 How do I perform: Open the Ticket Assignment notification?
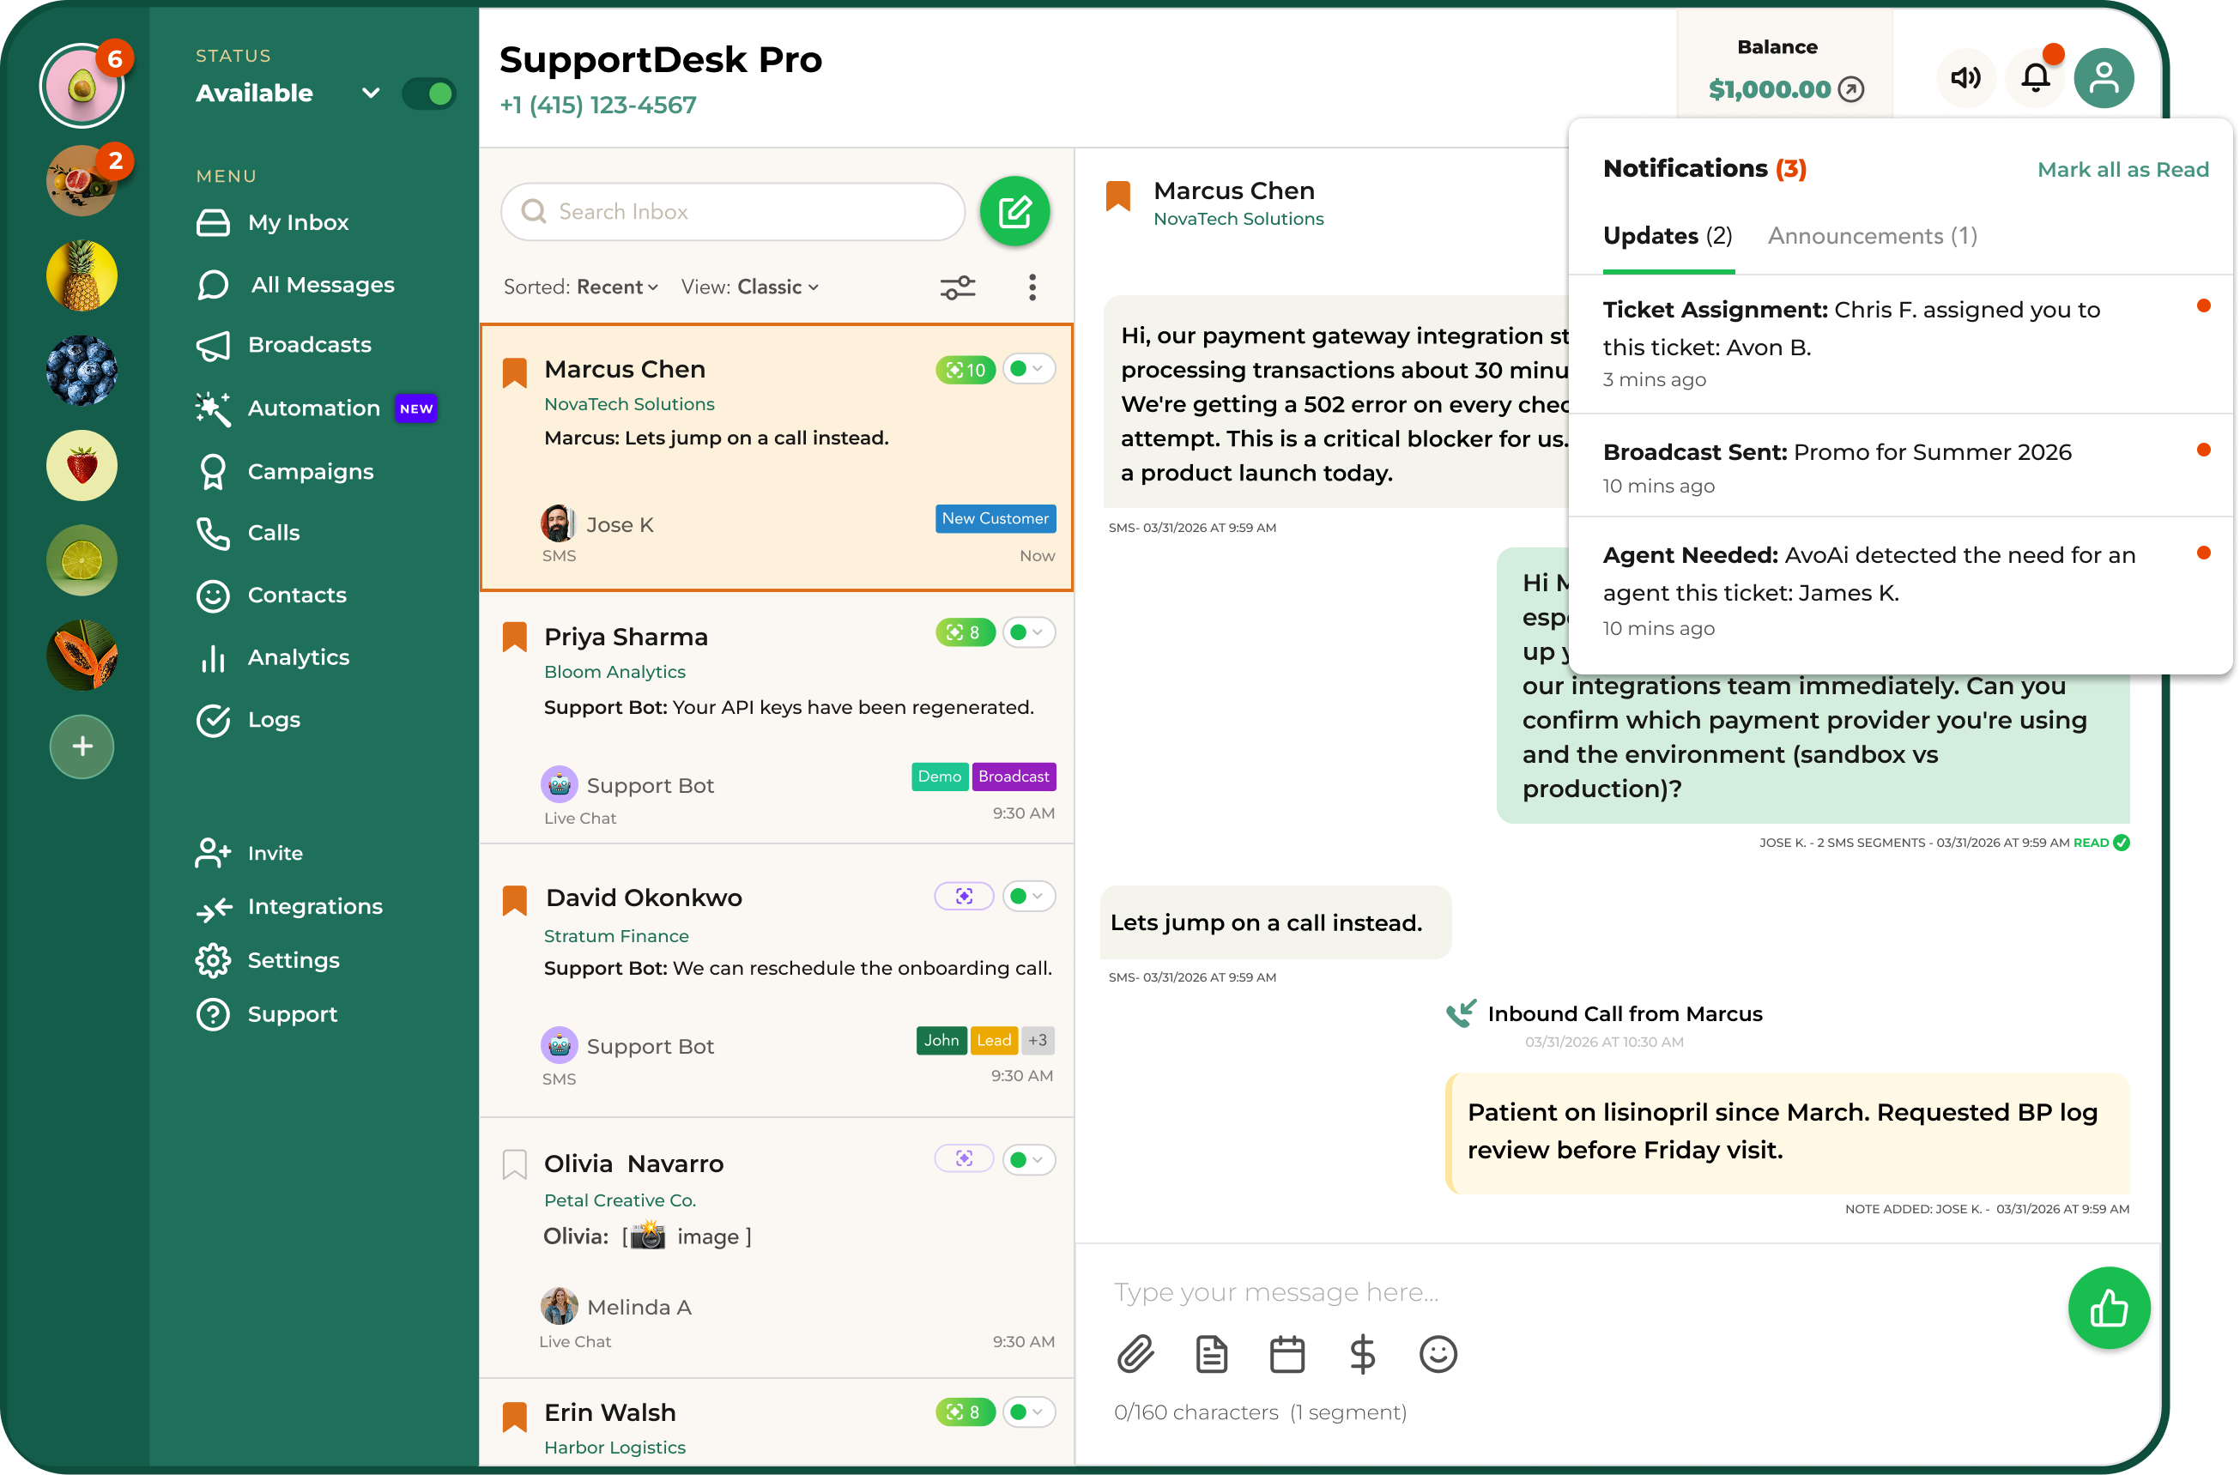point(1900,343)
